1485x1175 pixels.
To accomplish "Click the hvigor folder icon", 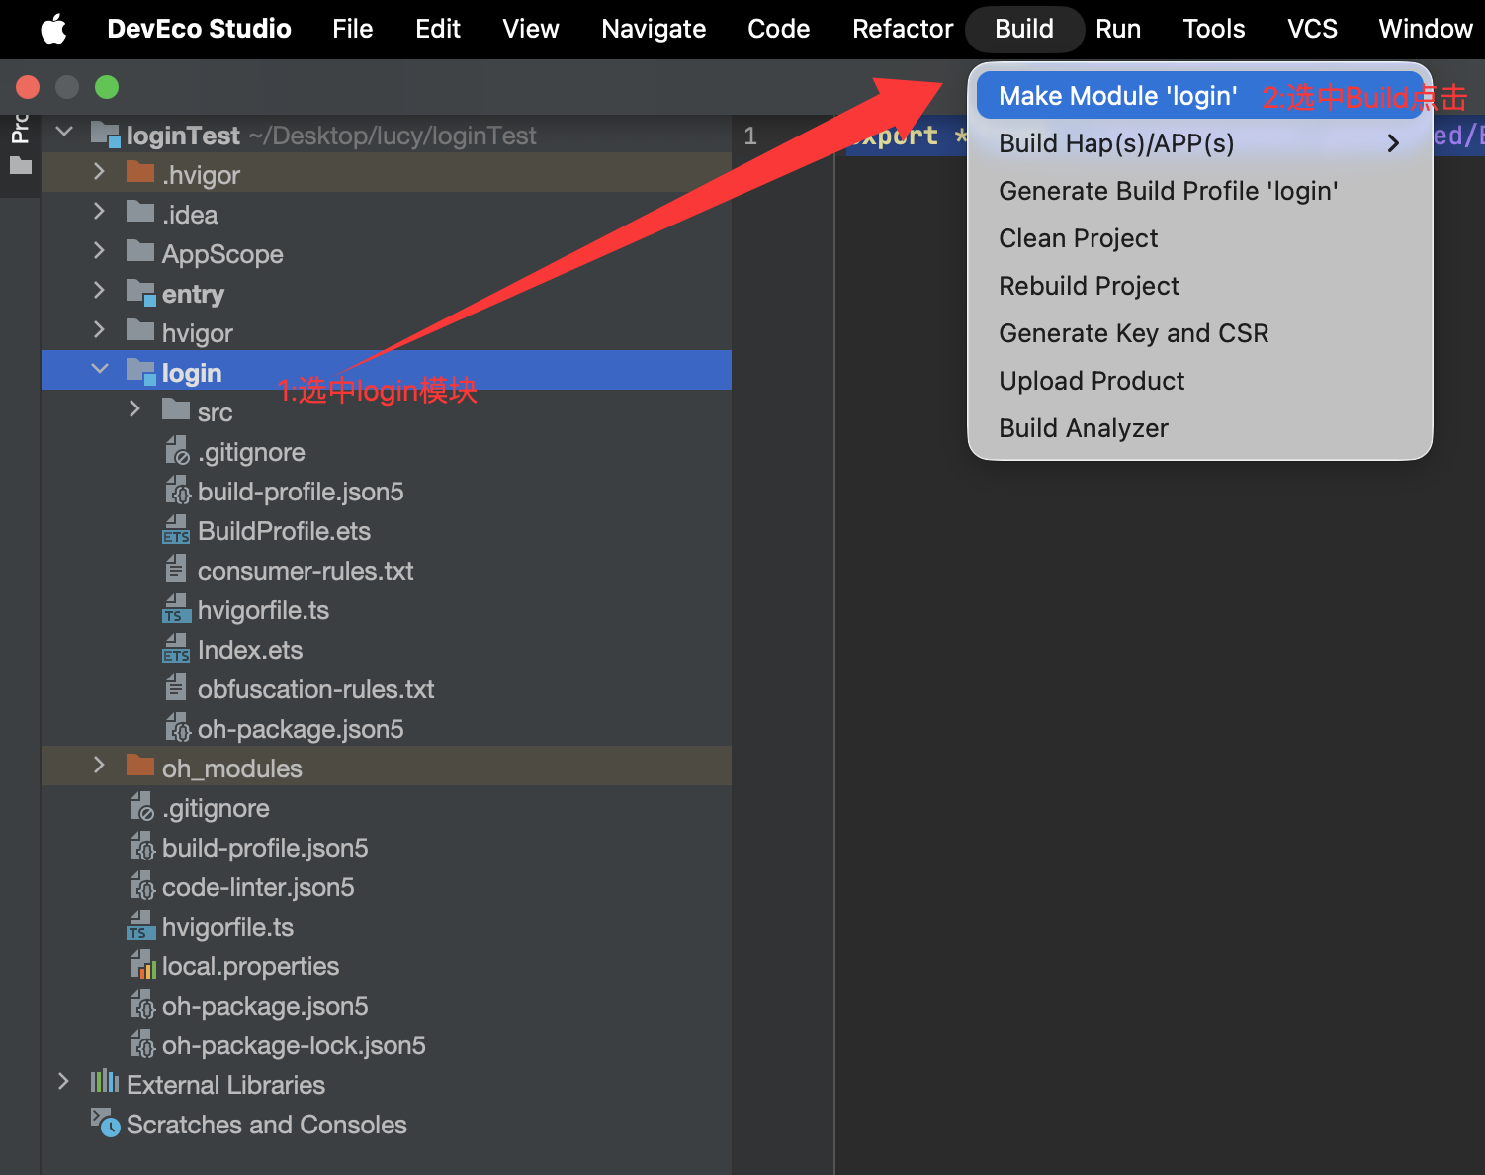I will click(140, 331).
